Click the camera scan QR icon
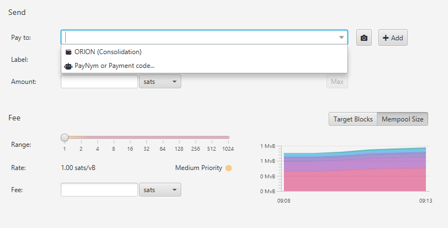448x228 pixels. point(363,38)
